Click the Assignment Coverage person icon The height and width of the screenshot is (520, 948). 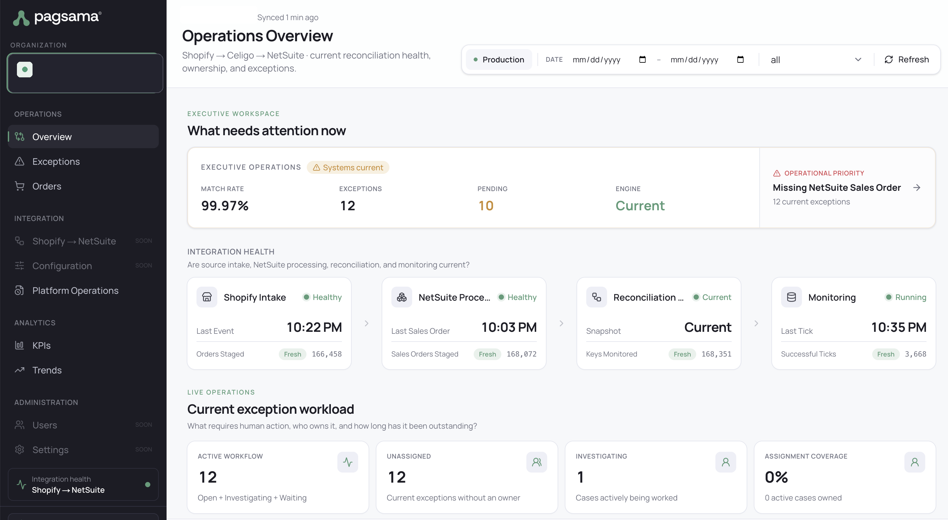coord(914,462)
